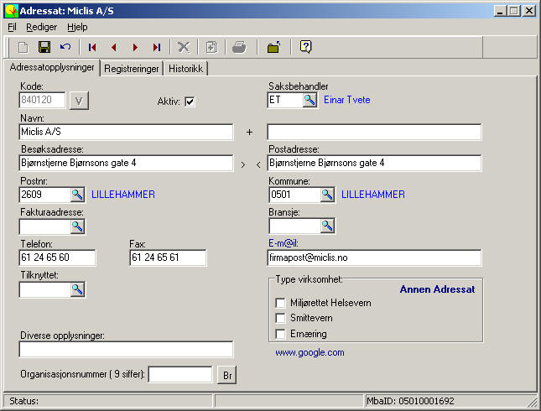
Task: Search Saksbehandler with the magnifier icon
Action: click(x=310, y=100)
